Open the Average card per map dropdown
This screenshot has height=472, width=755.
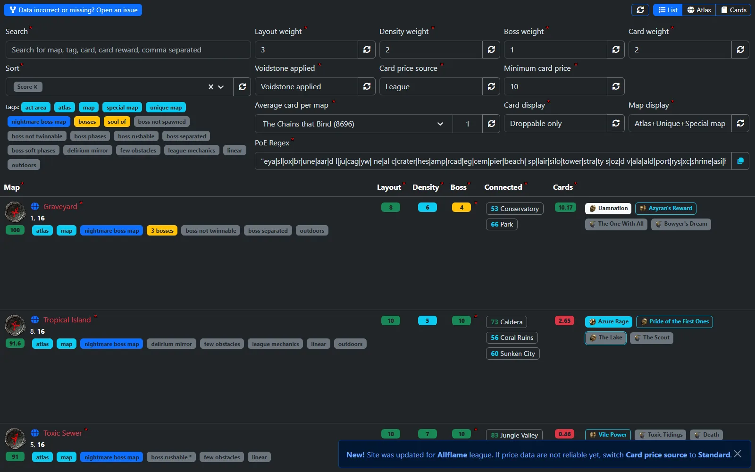(354, 124)
